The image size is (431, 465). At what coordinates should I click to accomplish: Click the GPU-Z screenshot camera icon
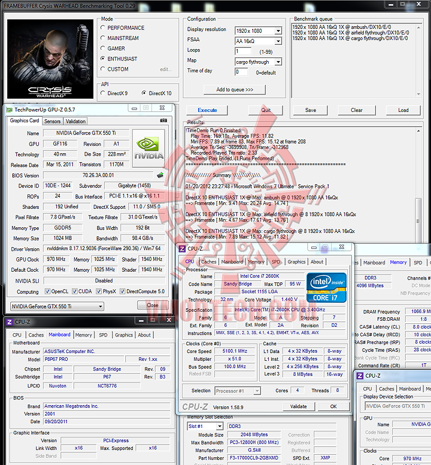[163, 120]
